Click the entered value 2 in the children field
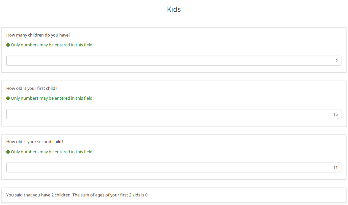348x205 pixels. click(336, 61)
